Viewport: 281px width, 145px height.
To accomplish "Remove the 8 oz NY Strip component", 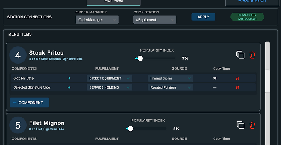I will [238, 78].
